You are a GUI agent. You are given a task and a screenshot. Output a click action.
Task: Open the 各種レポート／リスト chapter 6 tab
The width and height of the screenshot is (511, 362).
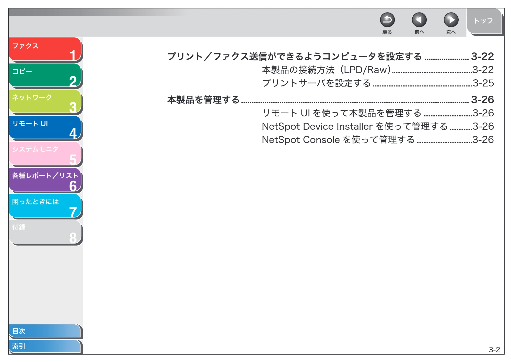tap(45, 180)
